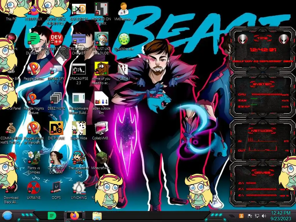This screenshot has width=296, height=222.
Task: Launch the Plants vs Zombies shortcut
Action: click(x=34, y=163)
